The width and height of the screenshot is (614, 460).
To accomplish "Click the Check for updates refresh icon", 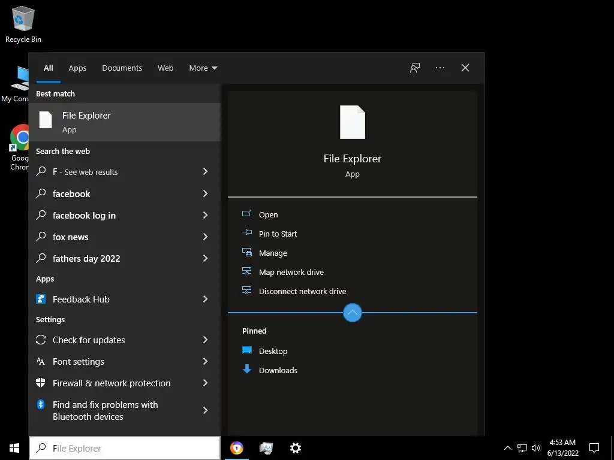I will [41, 340].
